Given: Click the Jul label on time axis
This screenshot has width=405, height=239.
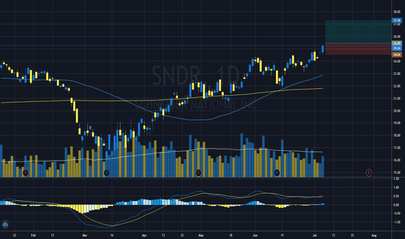Looking at the screenshot, I should [315, 236].
